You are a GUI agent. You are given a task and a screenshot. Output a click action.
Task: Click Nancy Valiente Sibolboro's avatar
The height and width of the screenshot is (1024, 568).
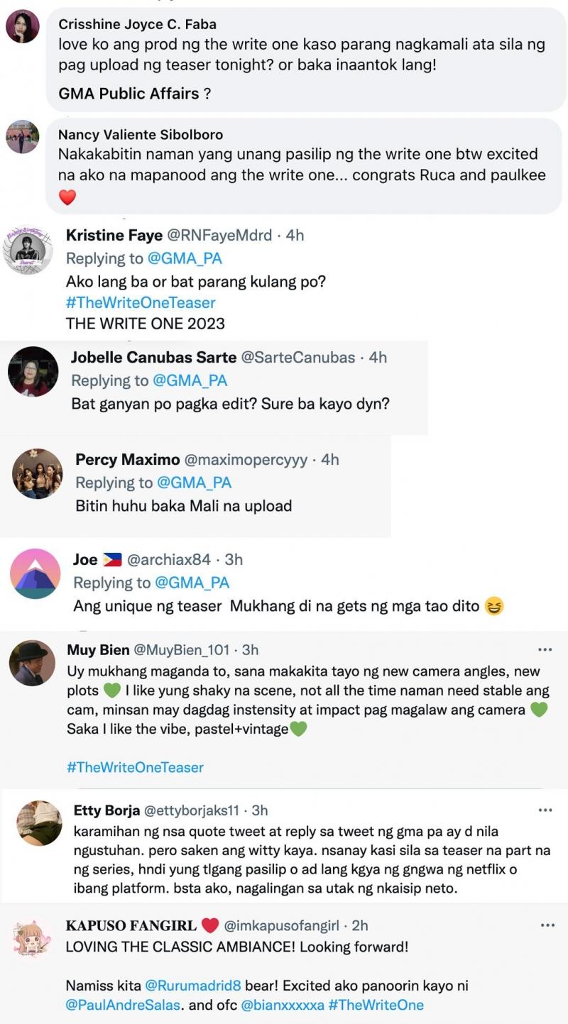[x=22, y=136]
